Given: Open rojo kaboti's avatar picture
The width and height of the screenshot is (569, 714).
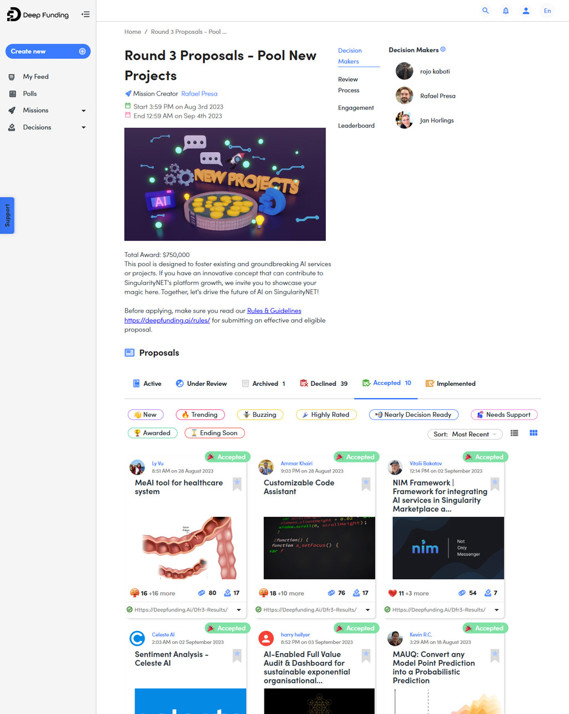Looking at the screenshot, I should coord(405,71).
